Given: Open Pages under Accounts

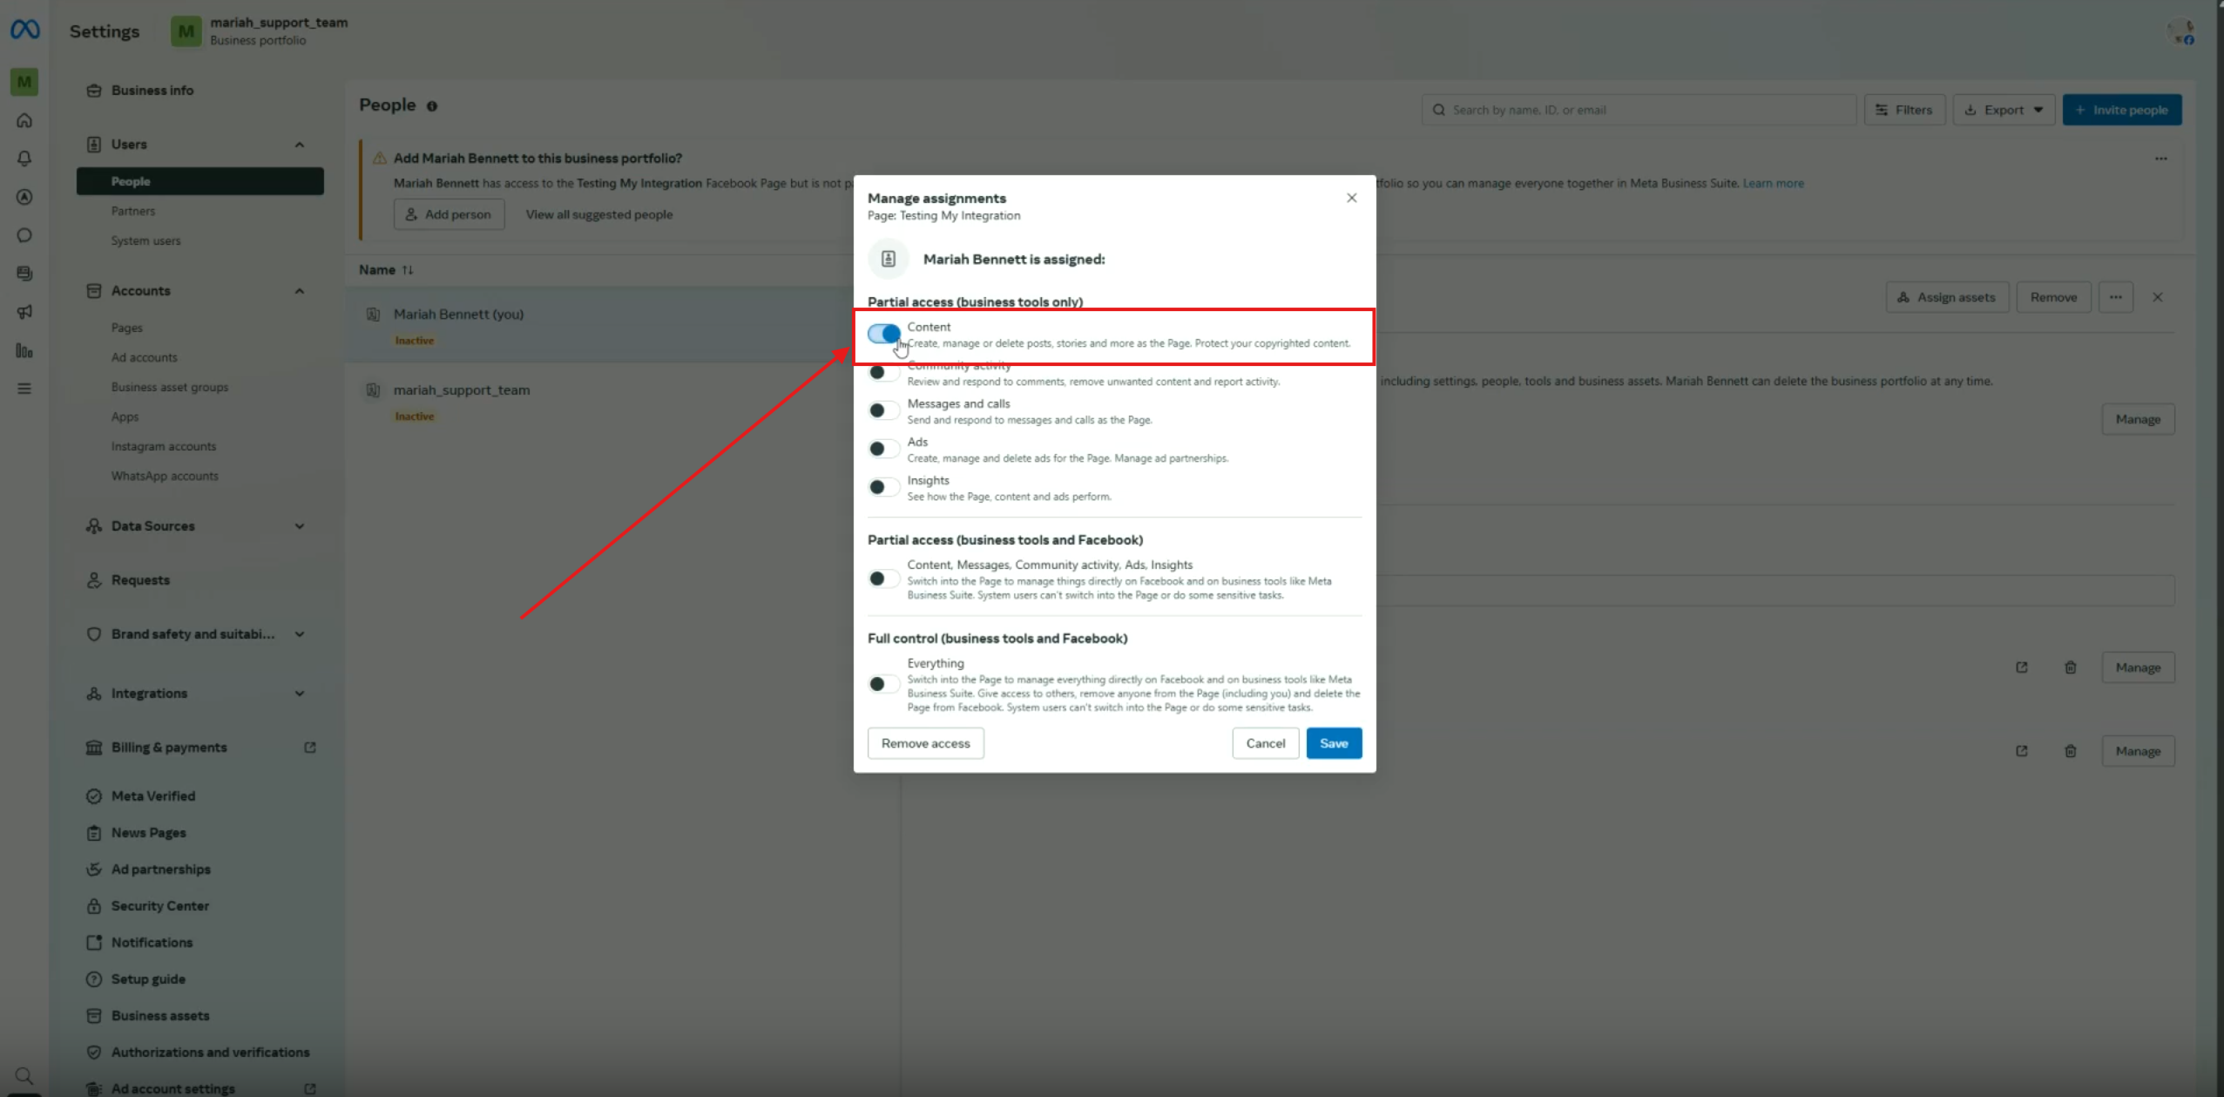Looking at the screenshot, I should 126,328.
